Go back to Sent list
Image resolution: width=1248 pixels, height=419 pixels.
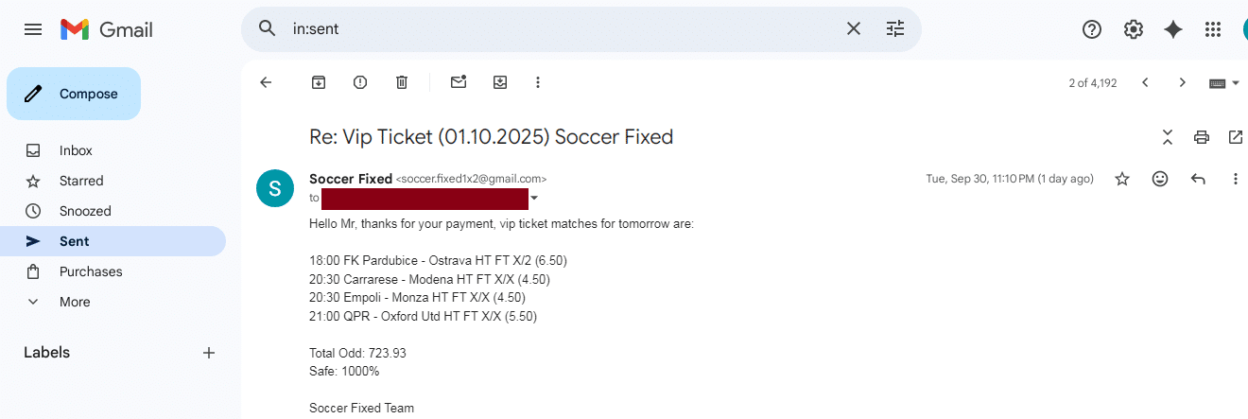pos(266,82)
